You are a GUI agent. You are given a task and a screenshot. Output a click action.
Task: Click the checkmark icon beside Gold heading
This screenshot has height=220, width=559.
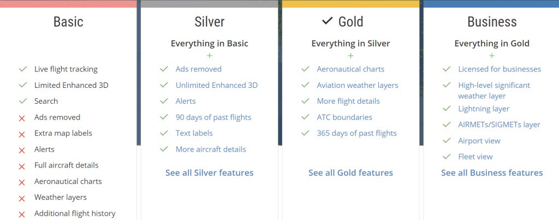click(327, 21)
